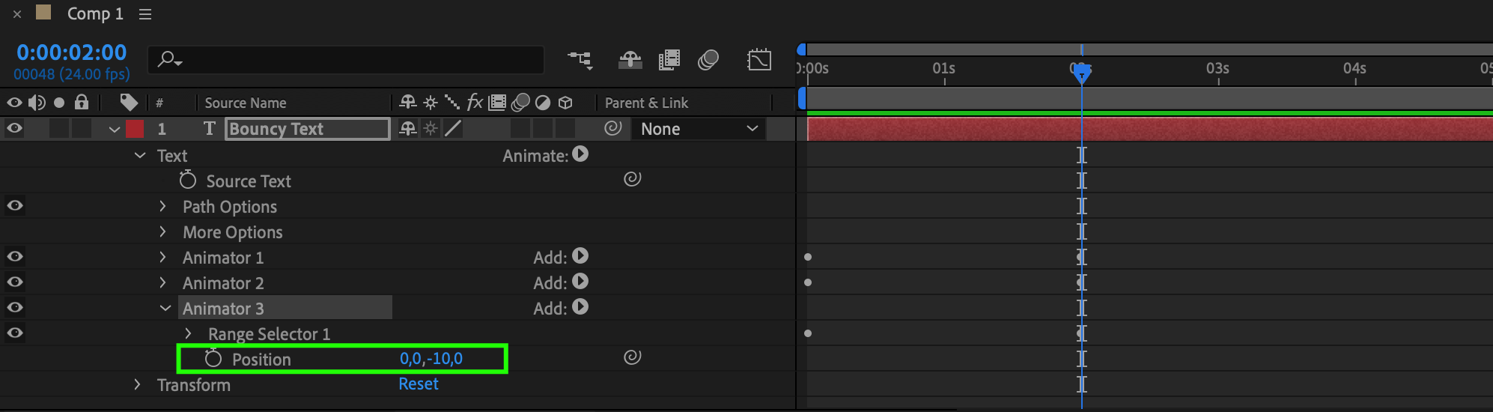
Task: Open the Graph Editor
Action: [x=759, y=60]
